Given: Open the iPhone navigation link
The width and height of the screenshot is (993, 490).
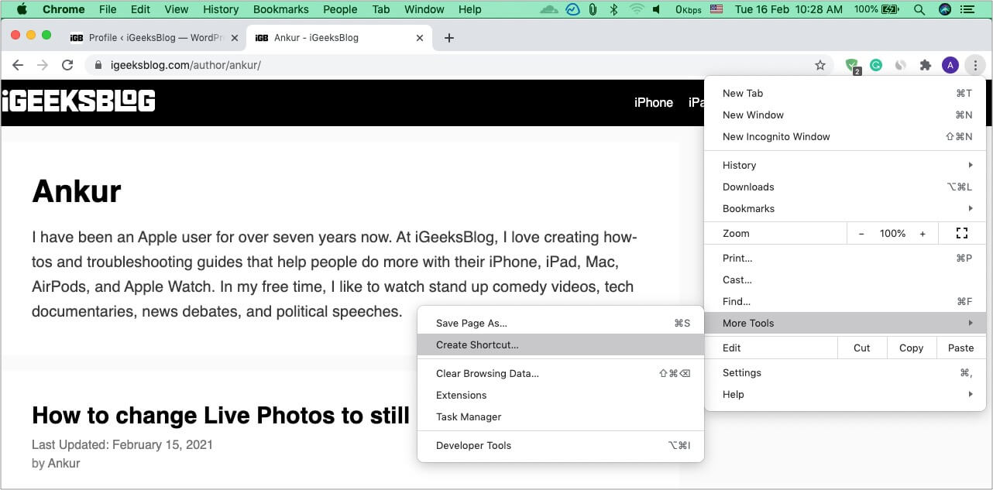Looking at the screenshot, I should (x=654, y=102).
